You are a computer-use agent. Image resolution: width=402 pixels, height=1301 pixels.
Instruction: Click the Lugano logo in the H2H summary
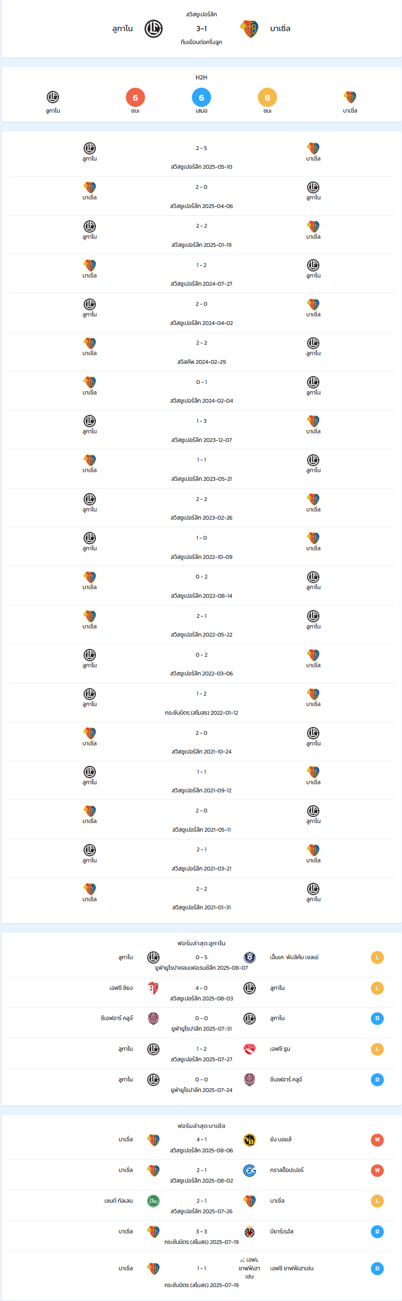pos(53,97)
